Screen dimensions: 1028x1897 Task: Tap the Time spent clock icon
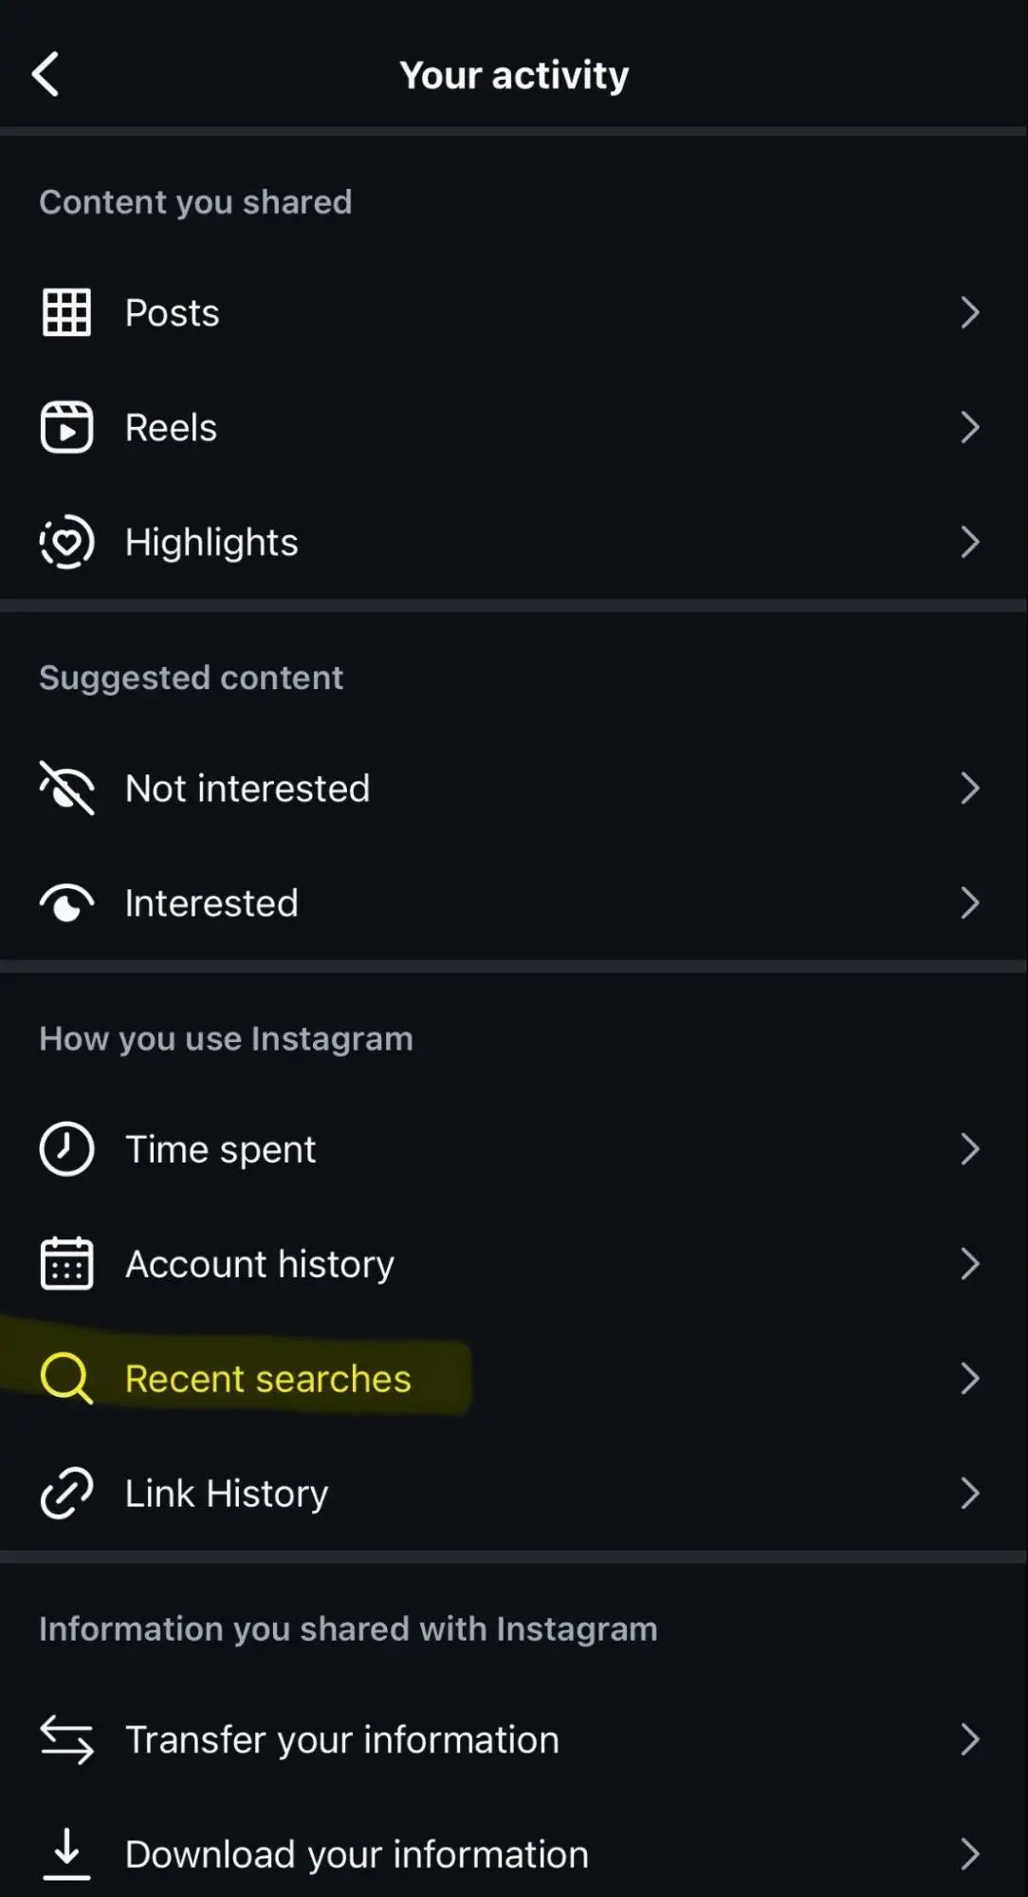click(66, 1149)
